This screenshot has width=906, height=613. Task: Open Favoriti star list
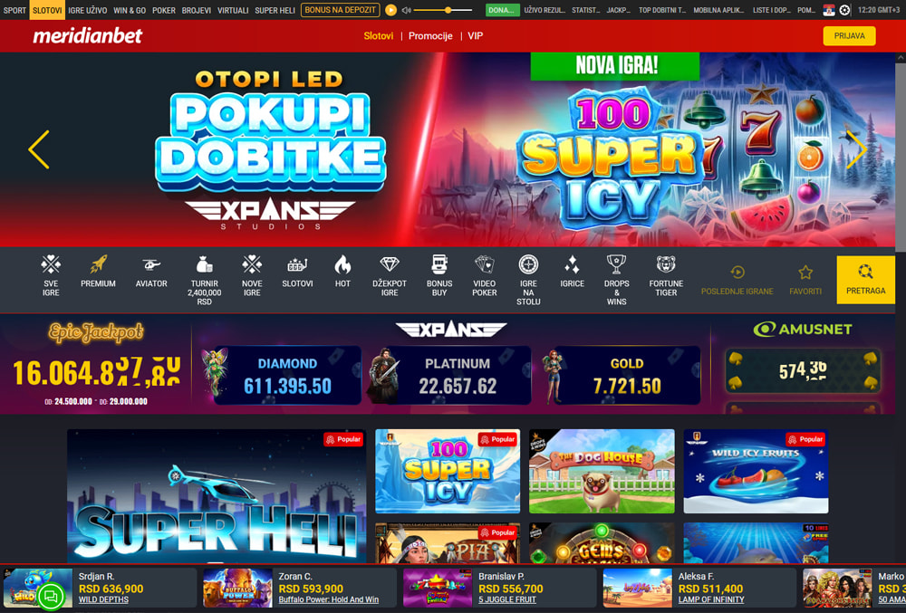805,281
